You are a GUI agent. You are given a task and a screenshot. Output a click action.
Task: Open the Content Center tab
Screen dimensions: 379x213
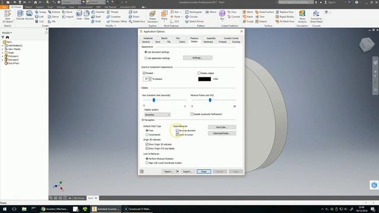tap(231, 38)
